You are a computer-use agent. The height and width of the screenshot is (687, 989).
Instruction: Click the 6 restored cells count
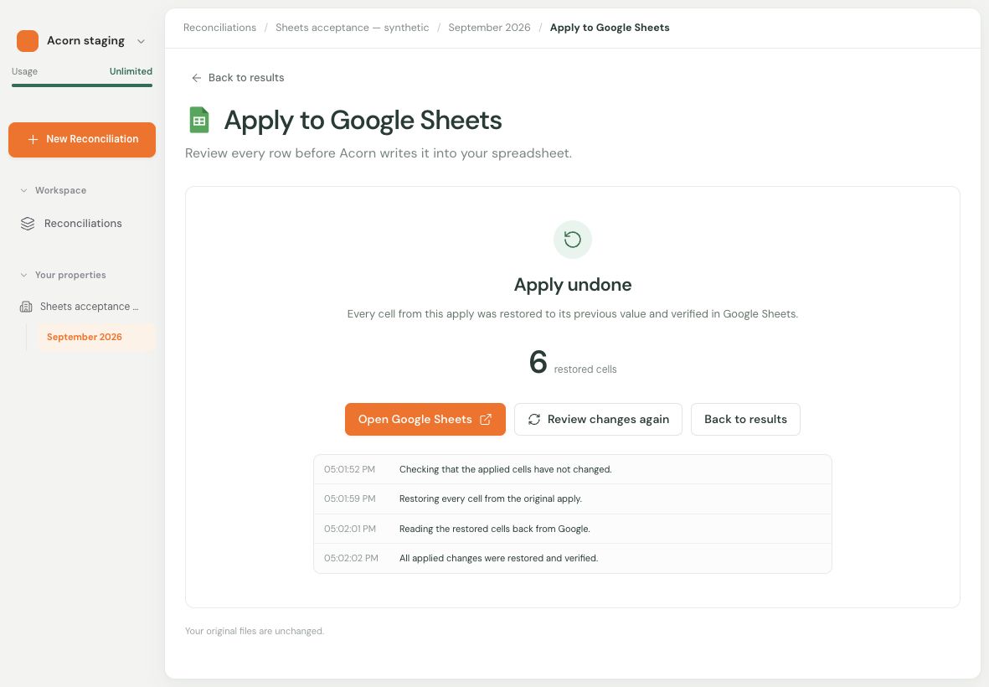pyautogui.click(x=573, y=363)
